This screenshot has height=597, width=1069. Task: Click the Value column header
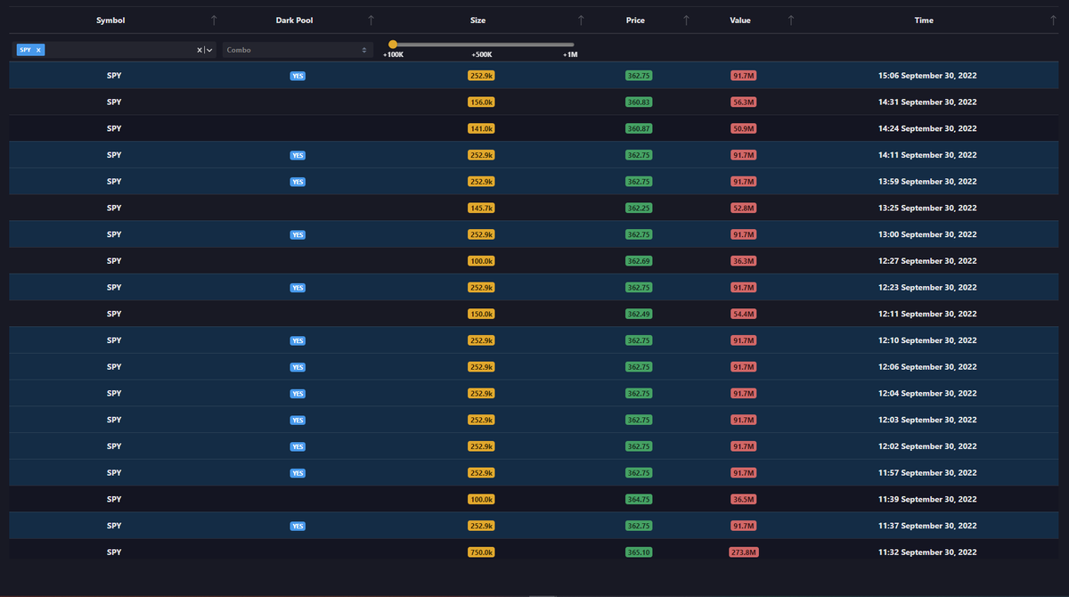[740, 20]
